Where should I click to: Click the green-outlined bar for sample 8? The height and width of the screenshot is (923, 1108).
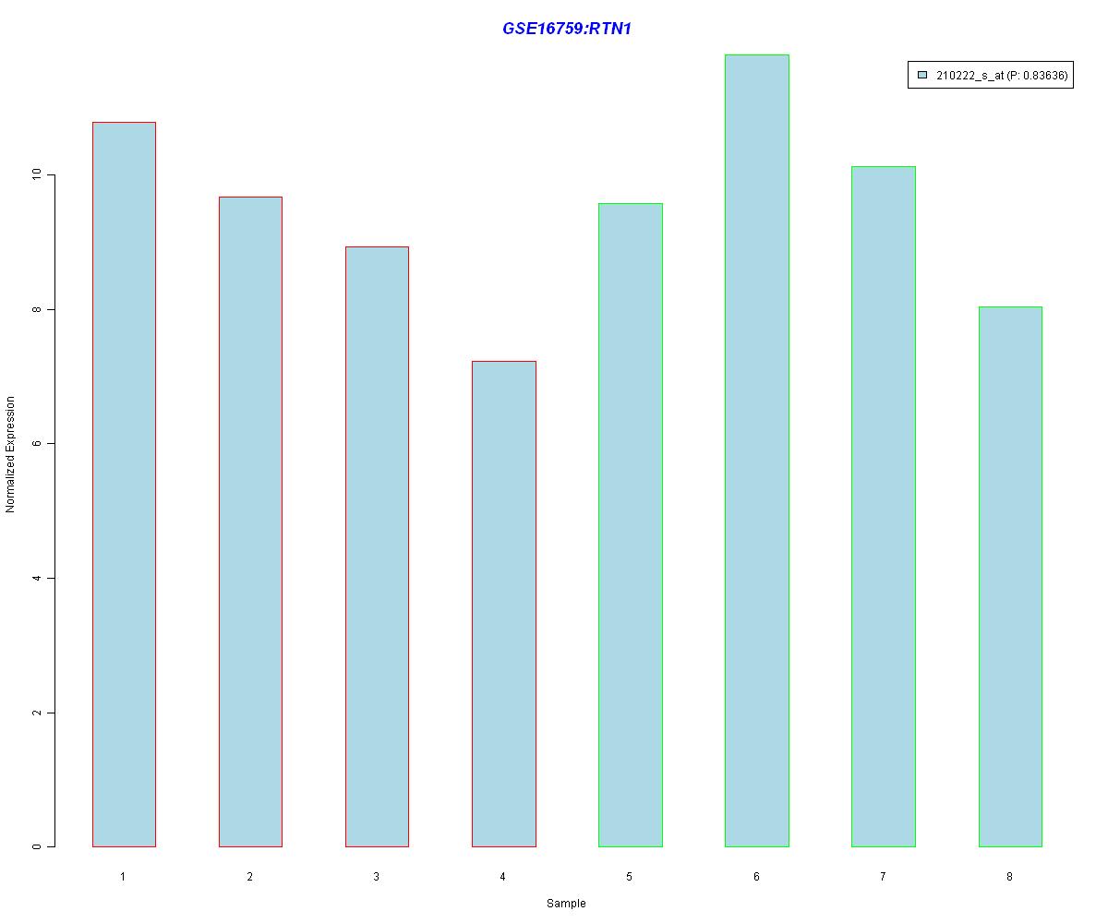1010,577
